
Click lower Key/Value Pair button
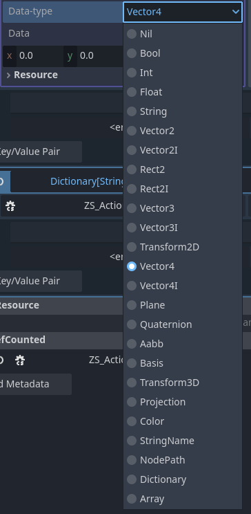[40, 281]
